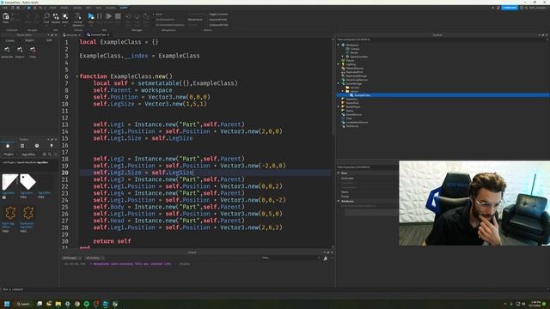Click the Explorer filter search field

[442, 39]
